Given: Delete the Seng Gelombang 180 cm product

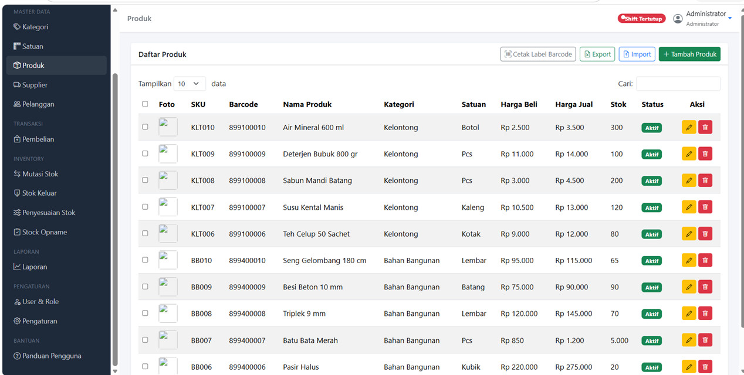Looking at the screenshot, I should coord(705,260).
